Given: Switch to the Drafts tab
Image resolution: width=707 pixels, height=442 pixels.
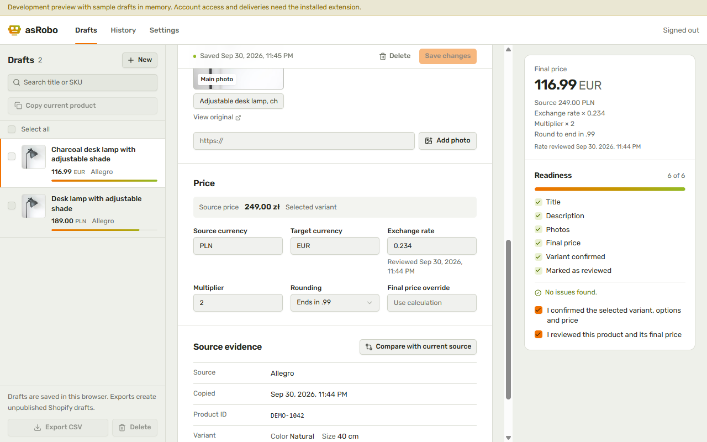Looking at the screenshot, I should pos(86,30).
